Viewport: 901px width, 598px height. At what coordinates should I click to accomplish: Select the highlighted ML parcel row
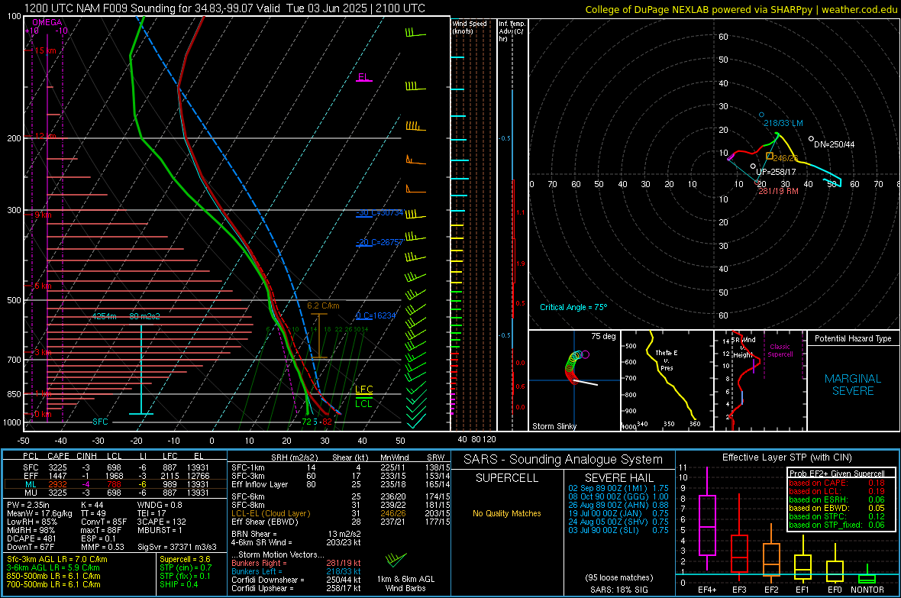[115, 484]
